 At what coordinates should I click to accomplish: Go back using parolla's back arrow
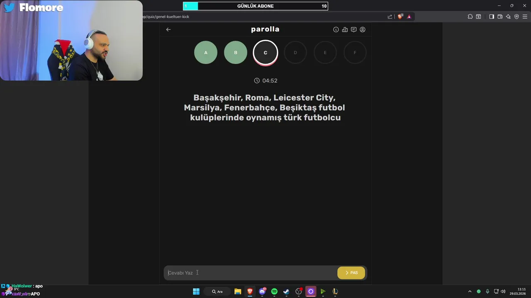click(x=168, y=29)
